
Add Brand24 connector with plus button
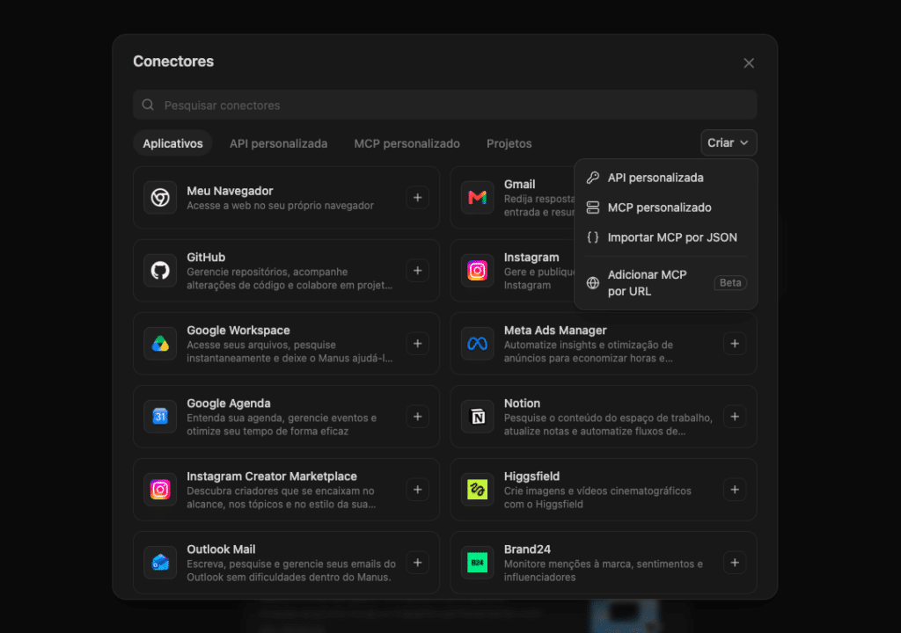[735, 563]
